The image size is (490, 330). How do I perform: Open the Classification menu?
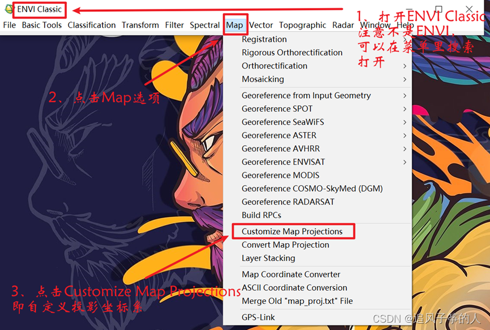[x=92, y=25]
